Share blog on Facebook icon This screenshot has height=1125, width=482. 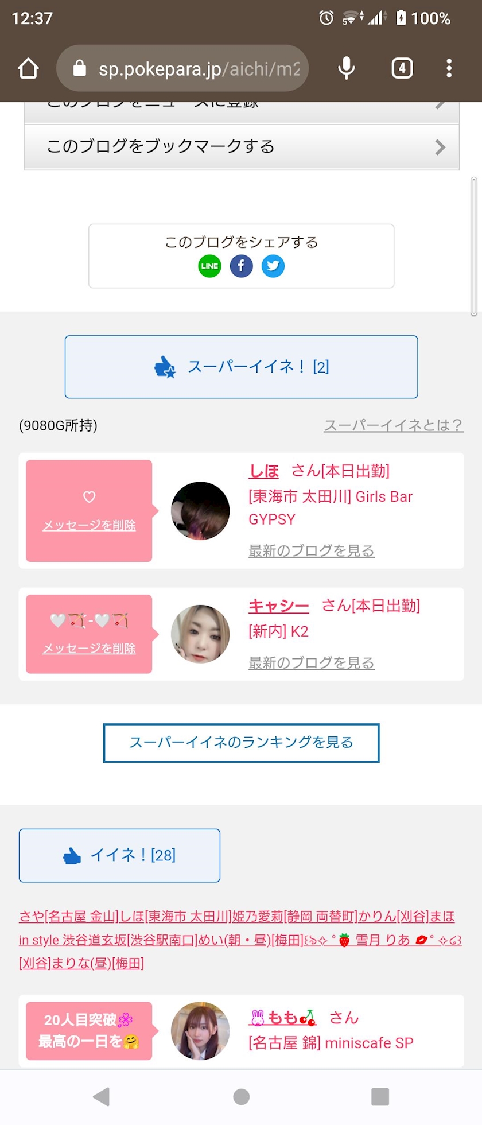tap(241, 266)
